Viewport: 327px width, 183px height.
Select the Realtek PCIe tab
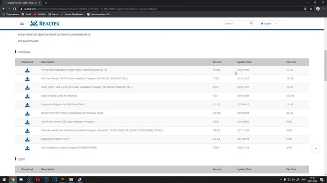21,3
